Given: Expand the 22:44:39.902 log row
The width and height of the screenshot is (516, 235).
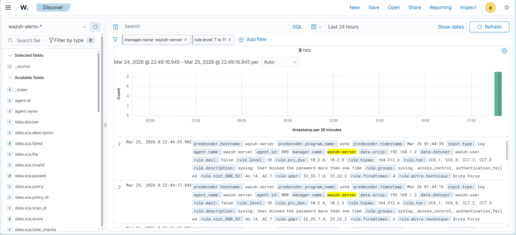Looking at the screenshot, I should (x=119, y=144).
